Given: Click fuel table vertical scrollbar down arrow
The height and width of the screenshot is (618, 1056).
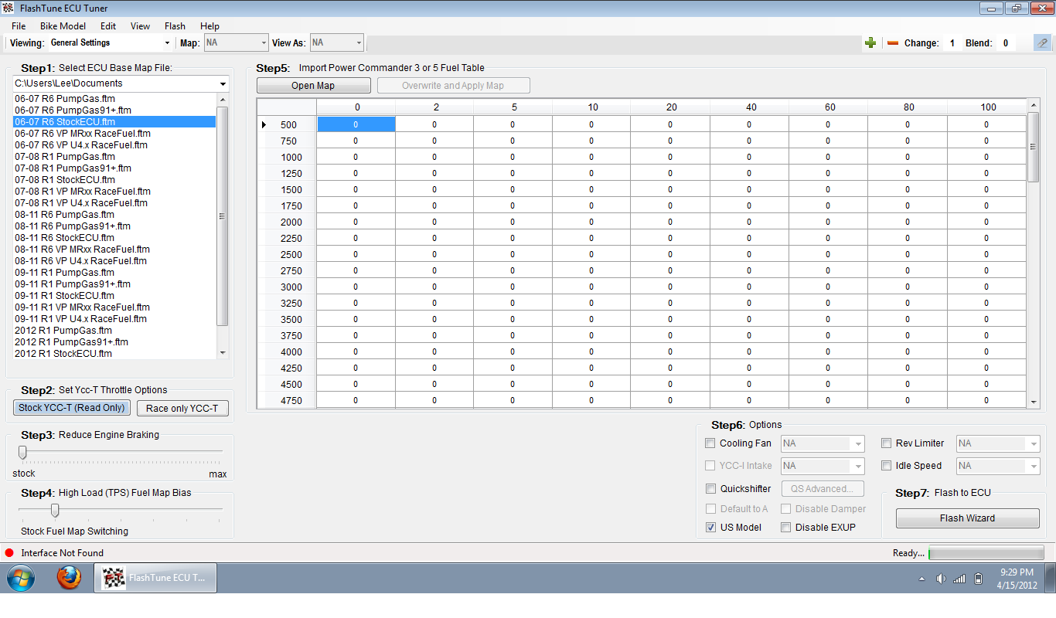Looking at the screenshot, I should pyautogui.click(x=1034, y=402).
